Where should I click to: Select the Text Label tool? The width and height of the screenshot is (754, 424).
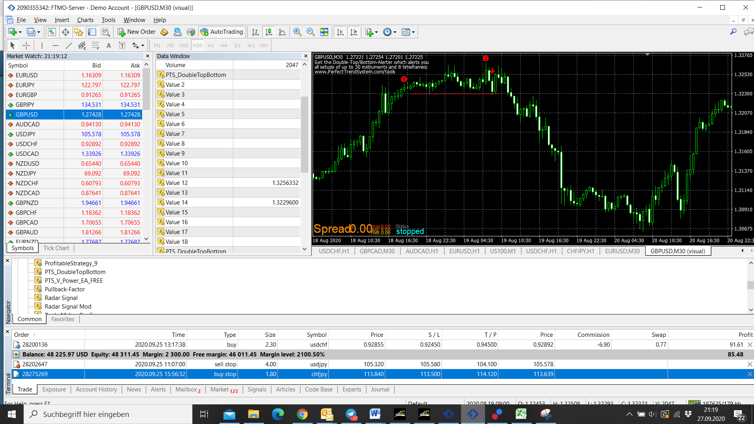(x=122, y=46)
